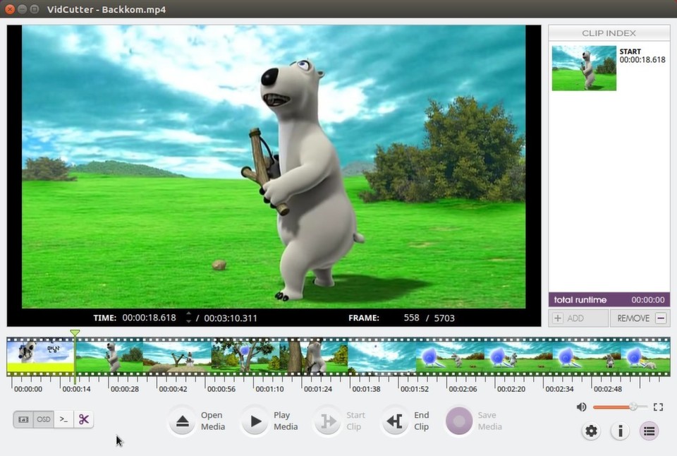Image resolution: width=677 pixels, height=456 pixels.
Task: Decrease the time with the down spinner arrow
Action: coord(188,321)
